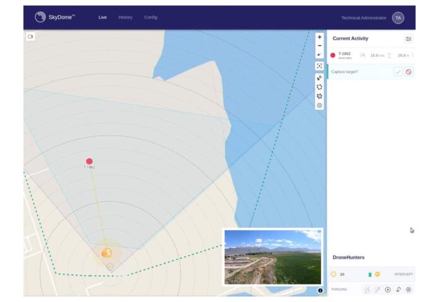The width and height of the screenshot is (439, 302).
Task: Click the Capture target? prompt text
Action: 344,72
